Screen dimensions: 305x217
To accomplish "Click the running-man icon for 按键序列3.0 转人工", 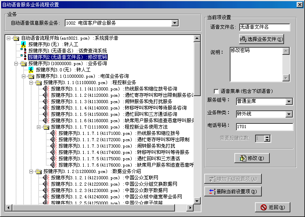I will point(31,70).
